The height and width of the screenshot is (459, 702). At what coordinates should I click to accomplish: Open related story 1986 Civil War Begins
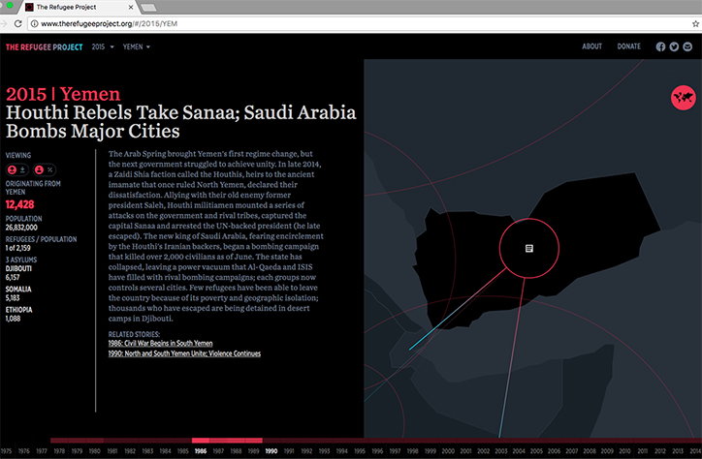pyautogui.click(x=160, y=343)
